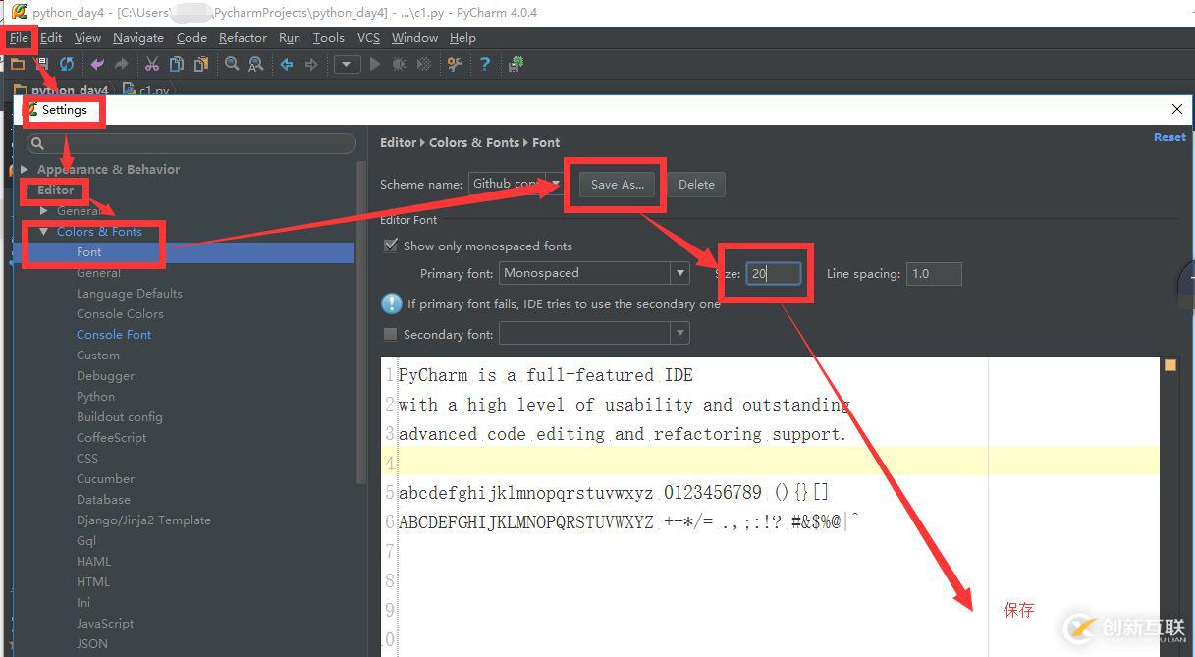Open the View menu

coord(87,37)
